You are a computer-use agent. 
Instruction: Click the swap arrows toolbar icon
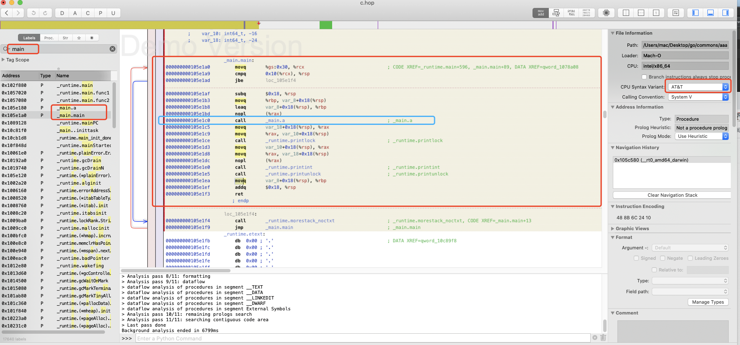click(676, 13)
